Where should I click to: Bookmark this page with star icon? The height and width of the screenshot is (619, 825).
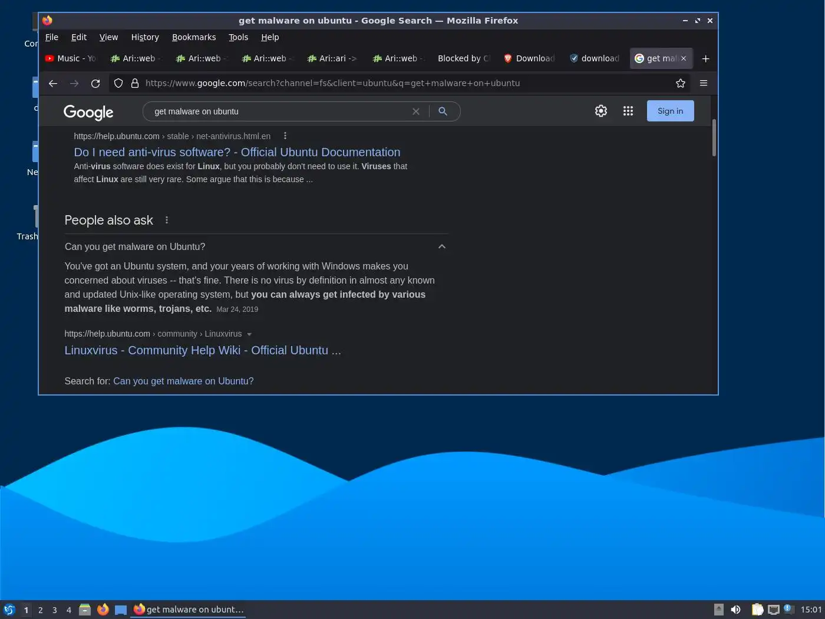click(x=681, y=83)
